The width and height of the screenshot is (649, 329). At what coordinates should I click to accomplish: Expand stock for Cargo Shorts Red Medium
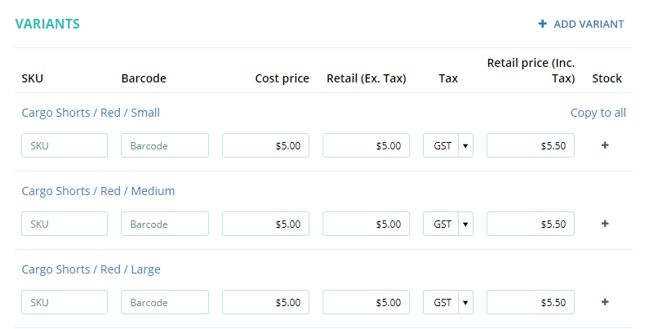click(x=605, y=224)
